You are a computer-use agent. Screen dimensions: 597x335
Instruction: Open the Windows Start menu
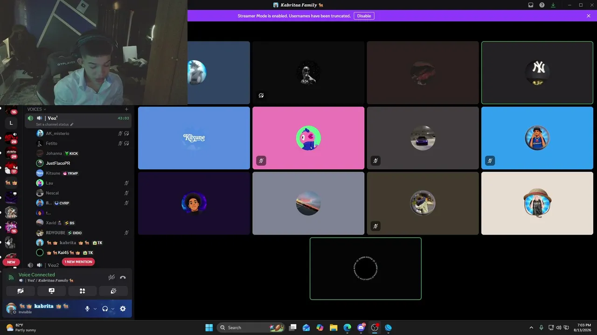(x=209, y=328)
